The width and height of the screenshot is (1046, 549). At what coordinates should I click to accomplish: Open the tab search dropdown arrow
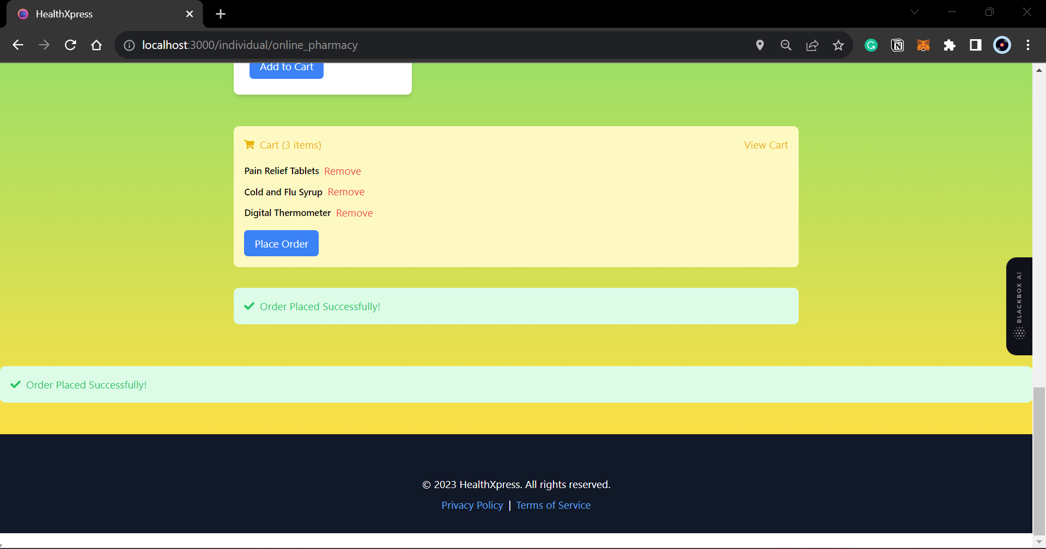915,12
